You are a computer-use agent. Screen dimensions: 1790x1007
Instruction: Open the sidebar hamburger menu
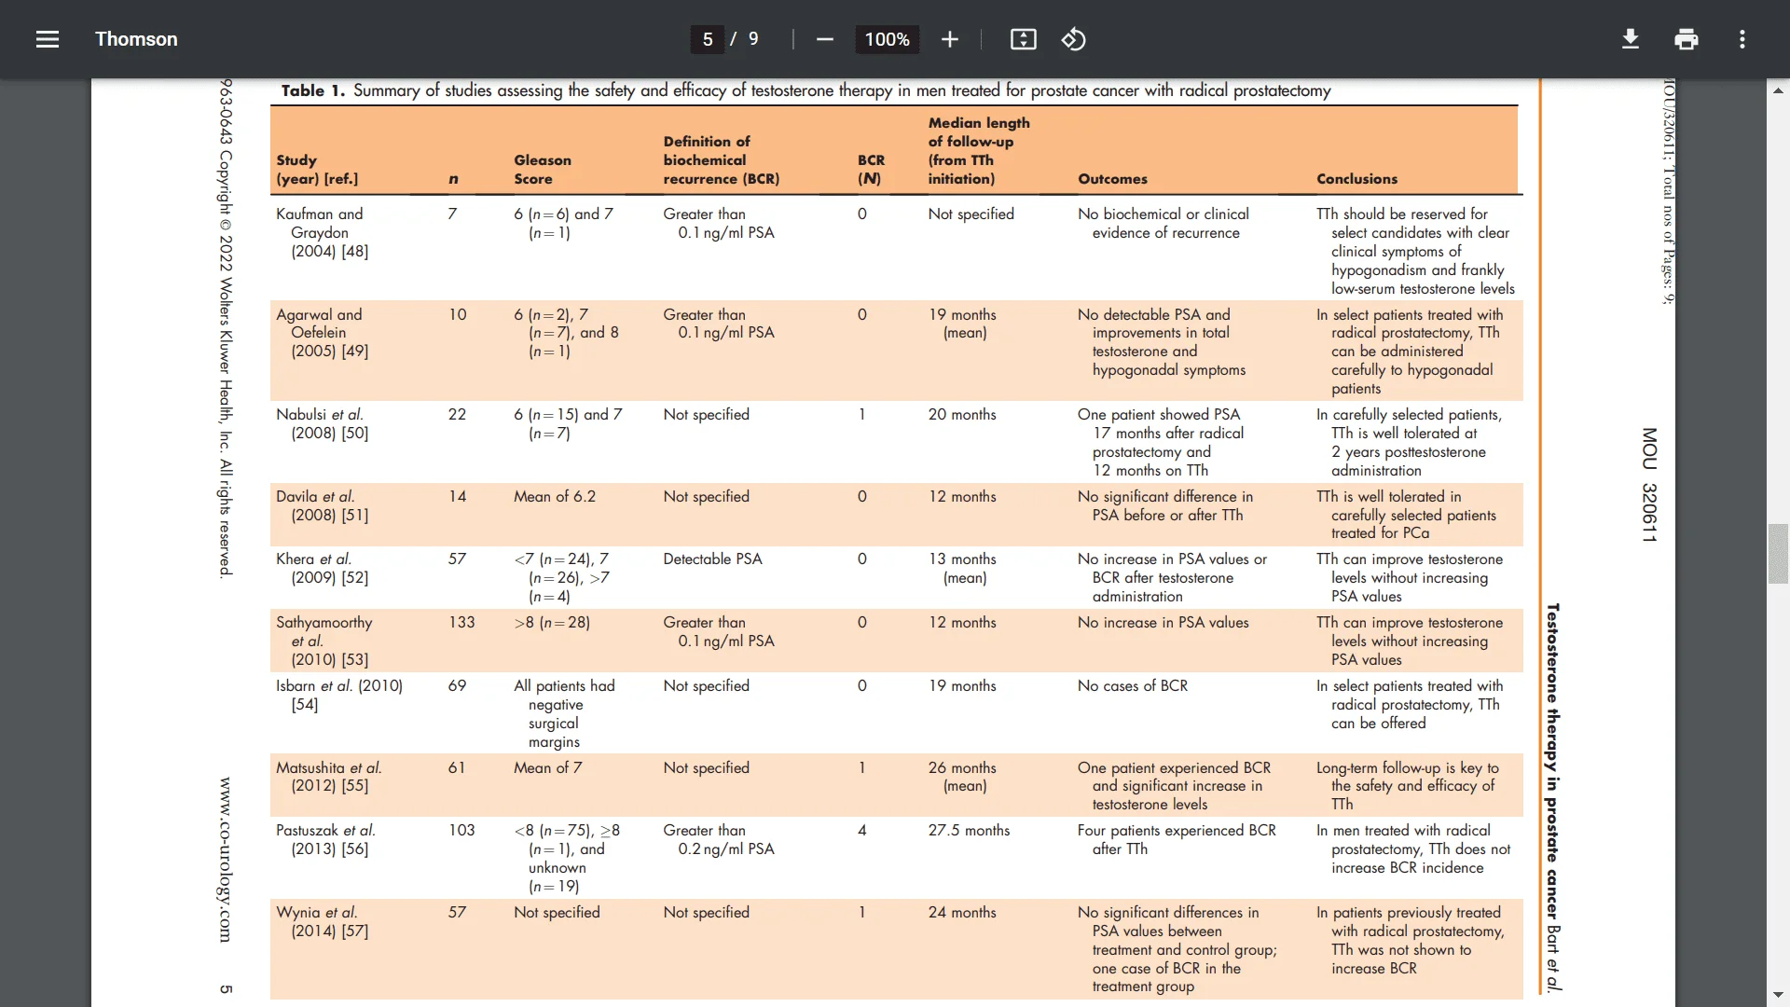(48, 39)
